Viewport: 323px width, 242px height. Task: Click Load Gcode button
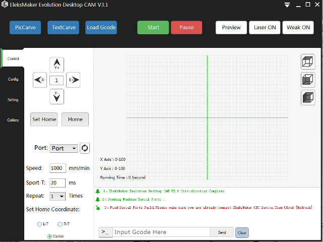tap(101, 27)
